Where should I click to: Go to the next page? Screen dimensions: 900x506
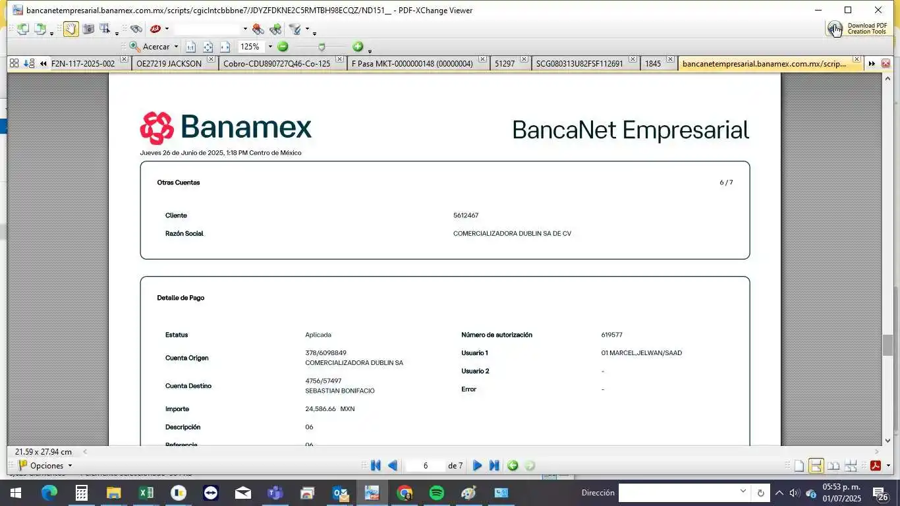(477, 466)
